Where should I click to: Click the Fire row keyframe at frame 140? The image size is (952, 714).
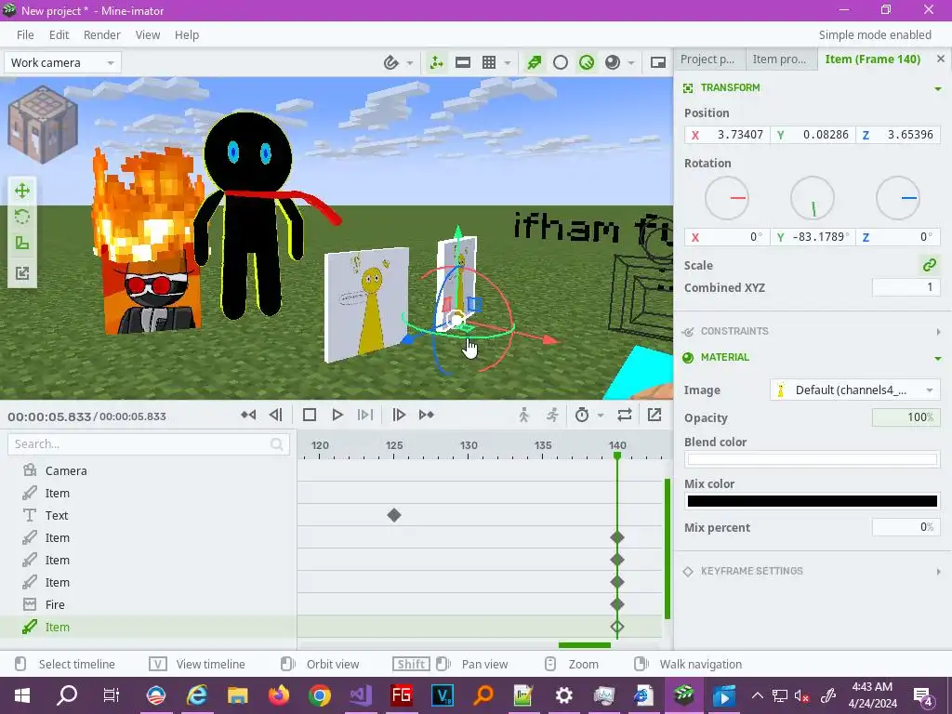617,604
